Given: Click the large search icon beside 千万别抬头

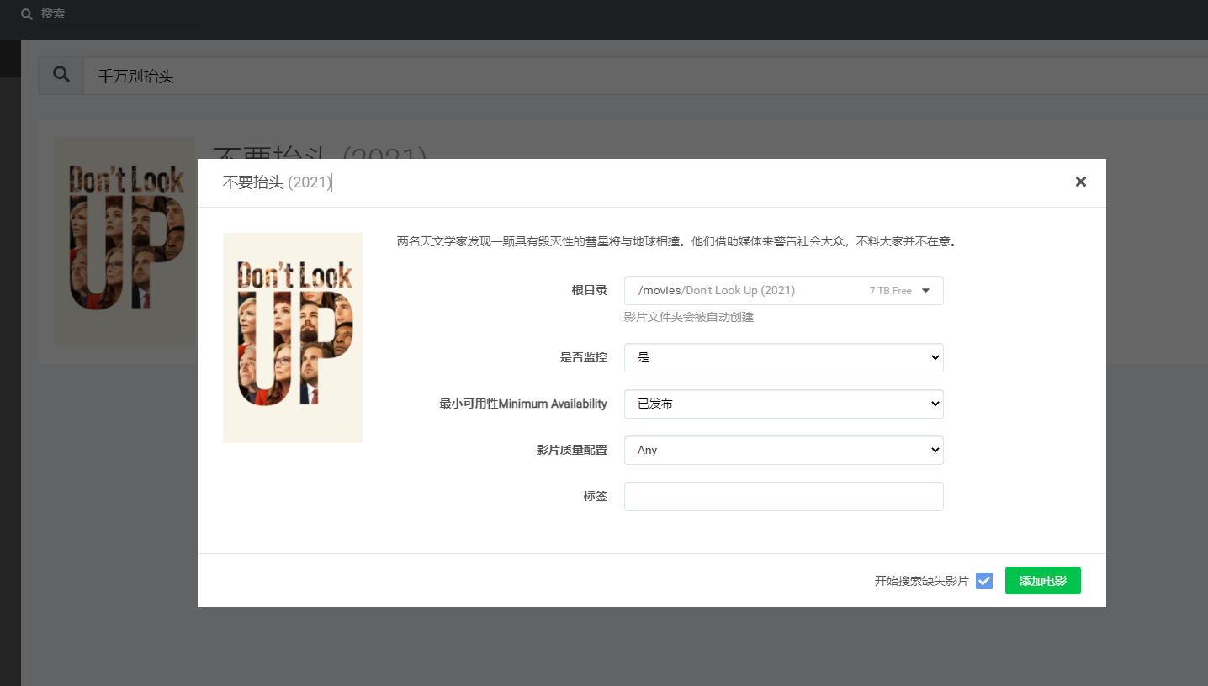Looking at the screenshot, I should [61, 76].
